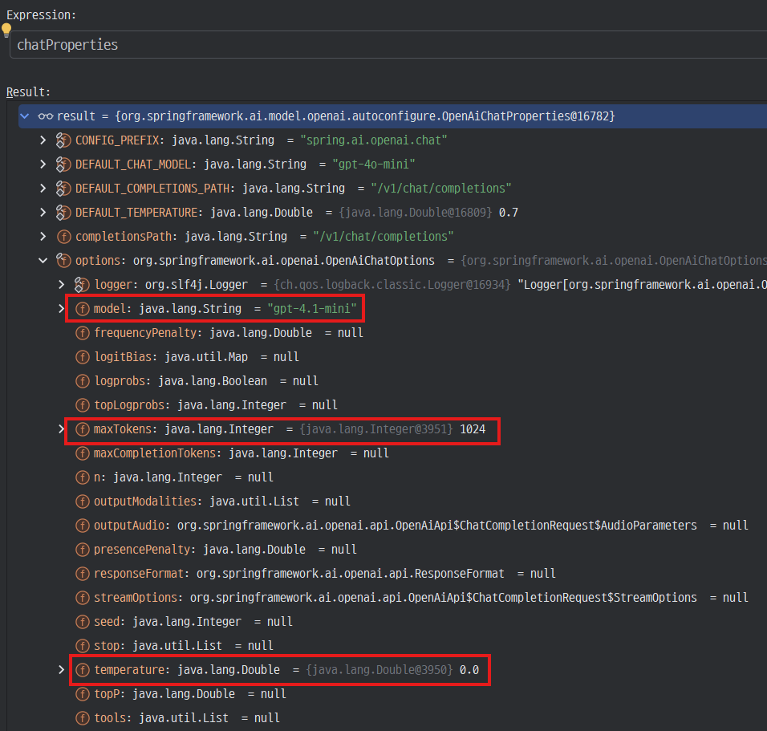Click the field icon of n
This screenshot has height=731, width=767.
pyautogui.click(x=82, y=477)
